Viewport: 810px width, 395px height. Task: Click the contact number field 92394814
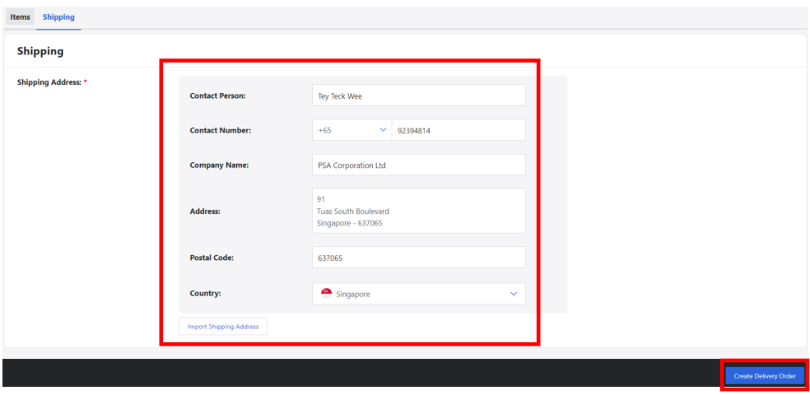coord(459,130)
